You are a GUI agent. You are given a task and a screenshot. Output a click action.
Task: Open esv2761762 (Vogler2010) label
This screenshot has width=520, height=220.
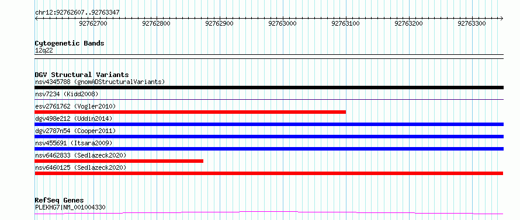75,106
